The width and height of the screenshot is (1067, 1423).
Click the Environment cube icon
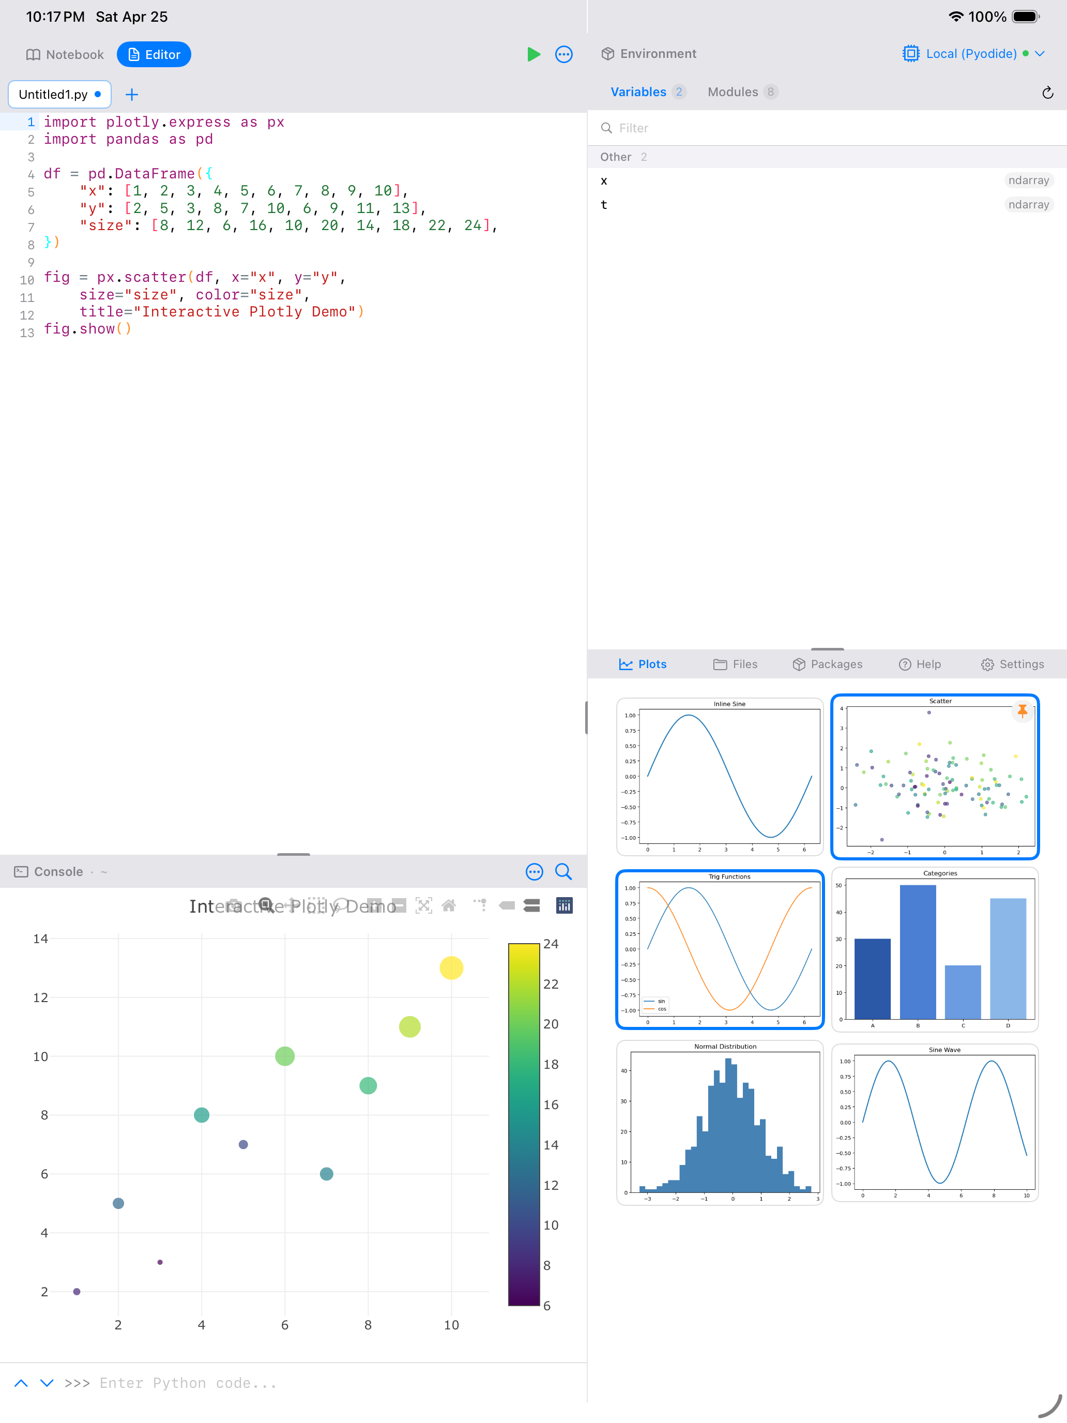[608, 54]
